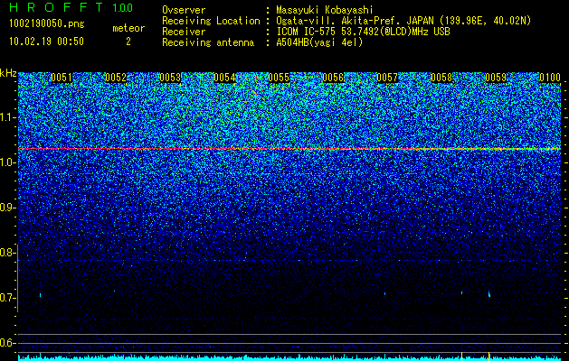Click the 0052 time marker

tap(116, 78)
